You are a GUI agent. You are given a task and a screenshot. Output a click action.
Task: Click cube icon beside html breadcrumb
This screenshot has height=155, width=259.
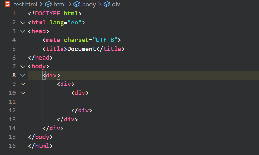(x=48, y=4)
